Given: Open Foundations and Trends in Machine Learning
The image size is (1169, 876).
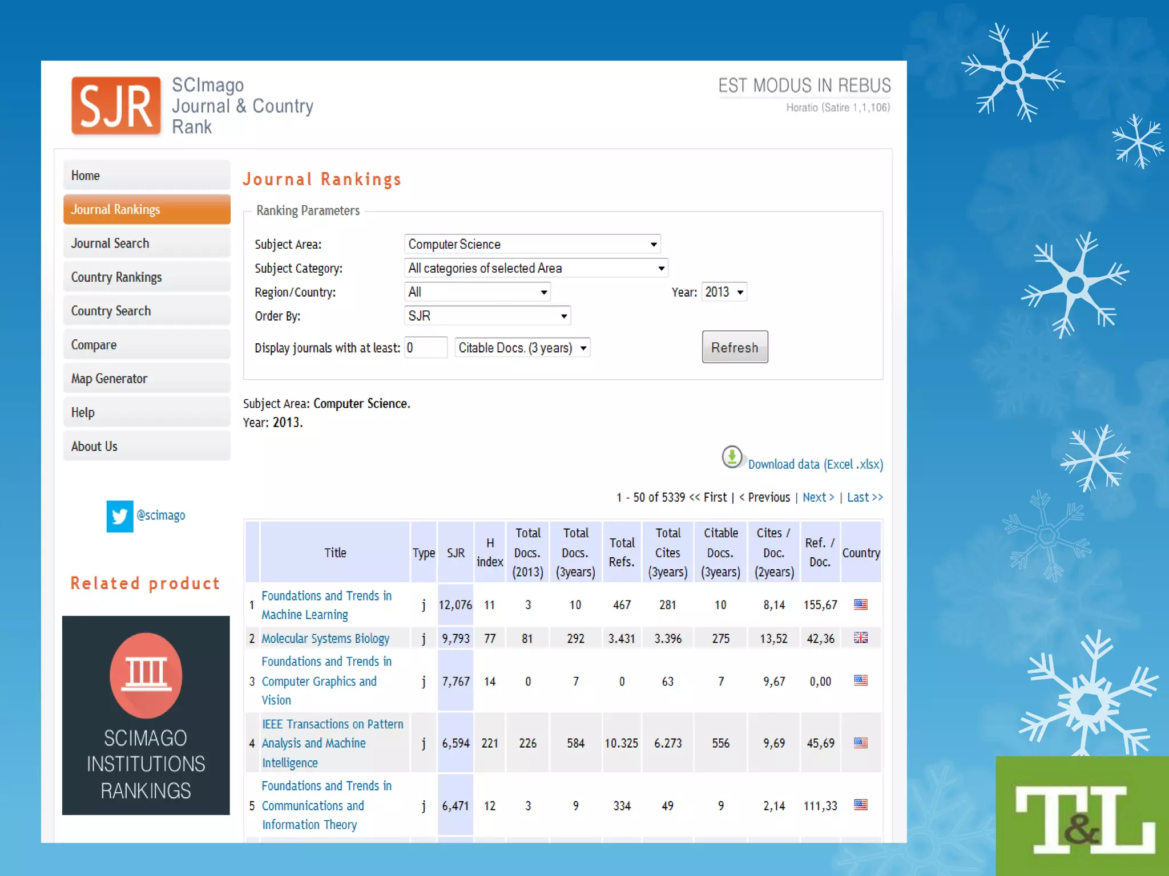Looking at the screenshot, I should coord(326,605).
